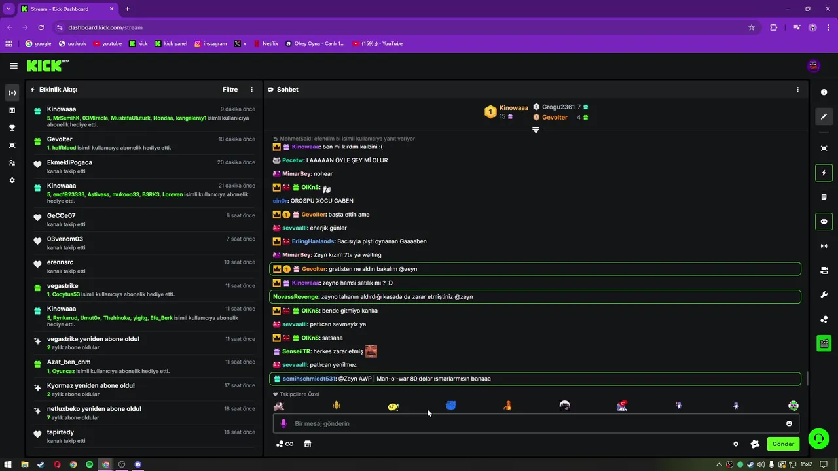Open the hamburger menu beside Kick logo
838x471 pixels.
[x=14, y=66]
